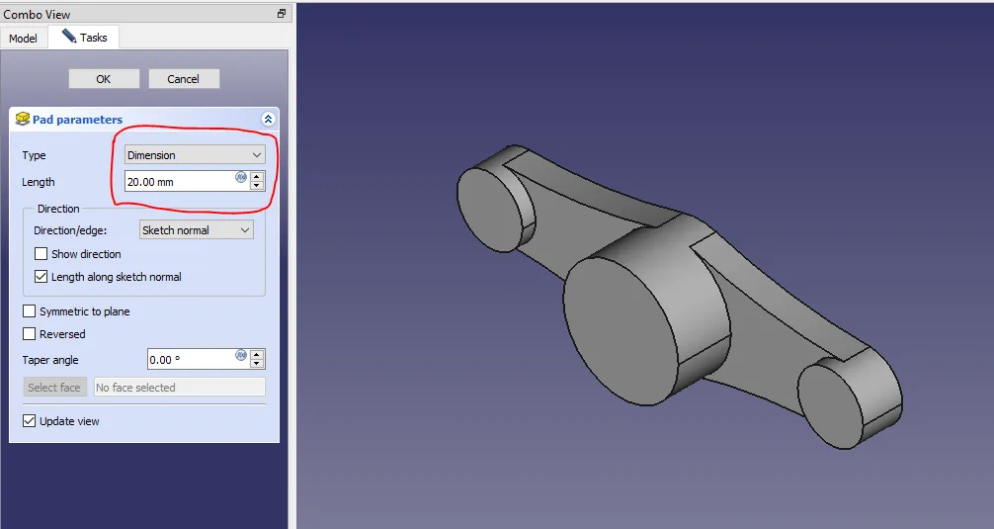Click the Pad parameters pad icon
Image resolution: width=994 pixels, height=529 pixels.
[23, 119]
